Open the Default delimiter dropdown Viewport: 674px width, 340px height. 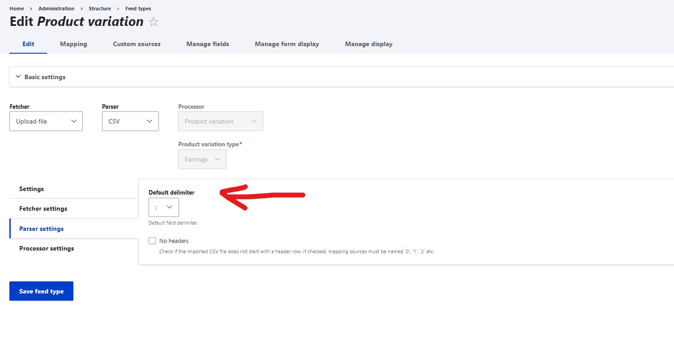pyautogui.click(x=163, y=207)
